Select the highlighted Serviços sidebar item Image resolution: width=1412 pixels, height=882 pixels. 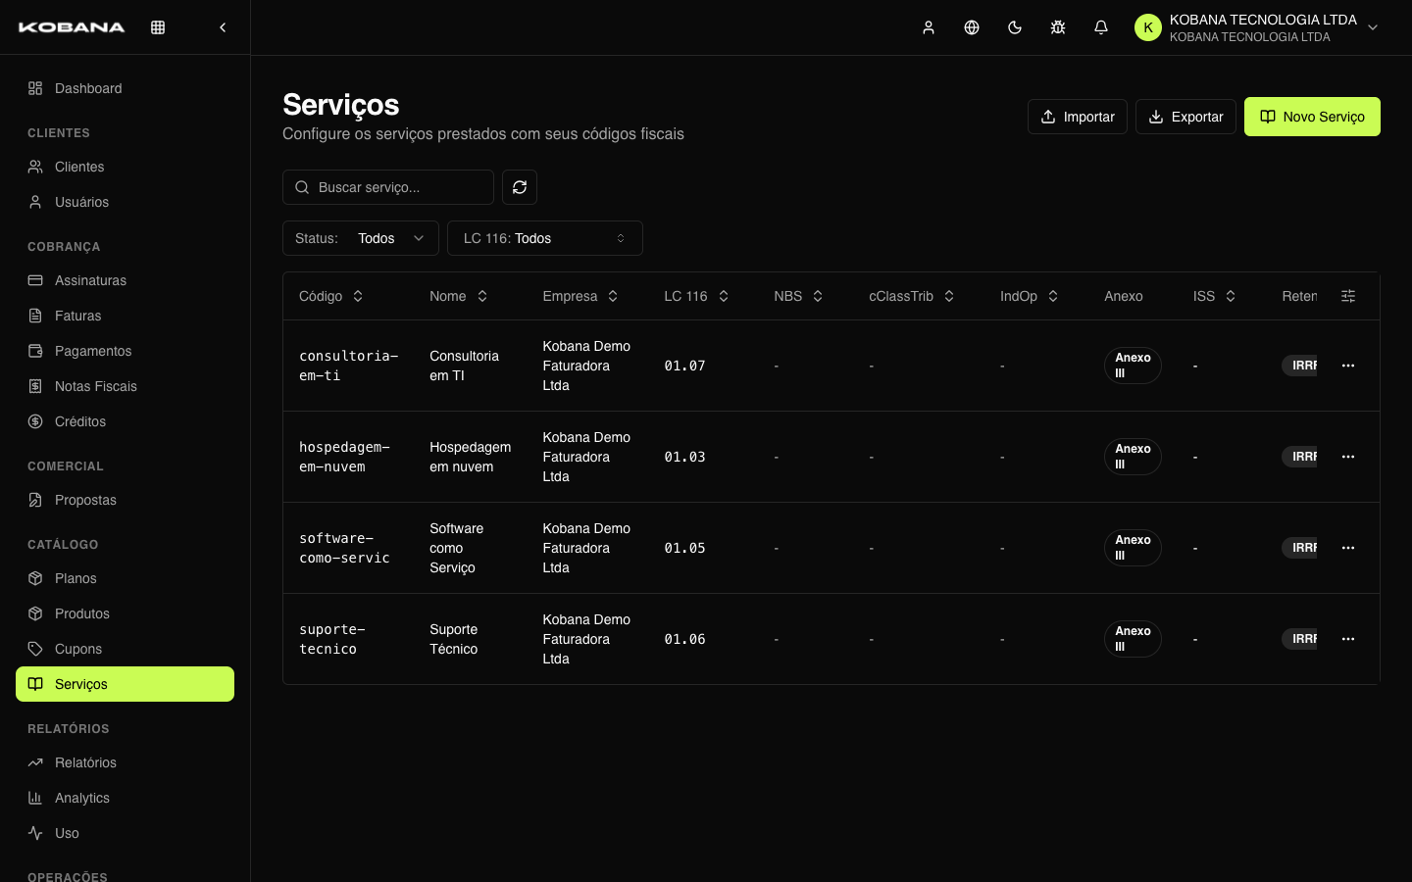[x=125, y=684]
